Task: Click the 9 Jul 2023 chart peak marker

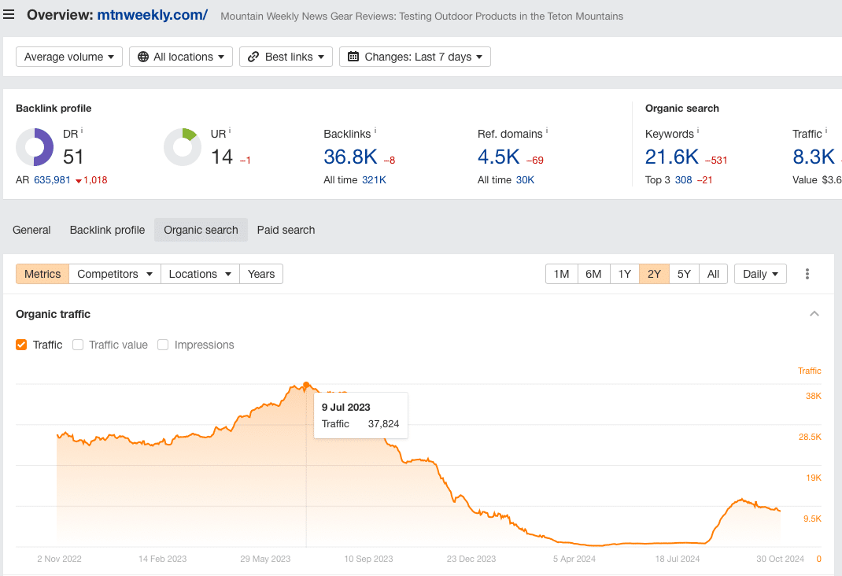Action: pos(306,385)
